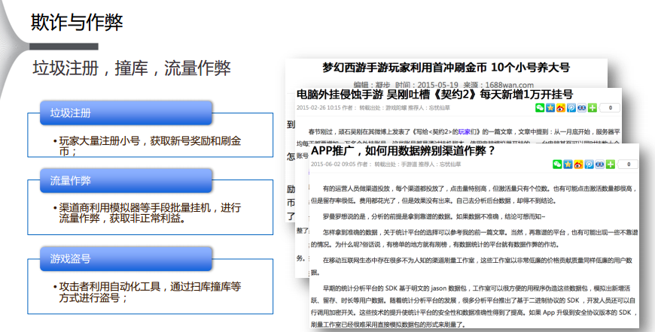The height and width of the screenshot is (332, 655).
Task: Click the APP推广，如何用数据辨别渠道作弊 headline
Action: [403, 151]
